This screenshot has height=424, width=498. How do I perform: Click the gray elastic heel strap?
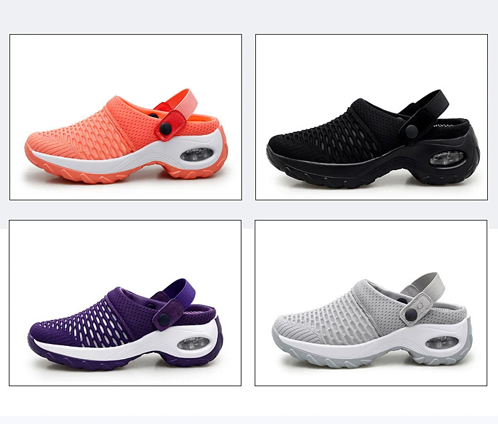coord(429,285)
